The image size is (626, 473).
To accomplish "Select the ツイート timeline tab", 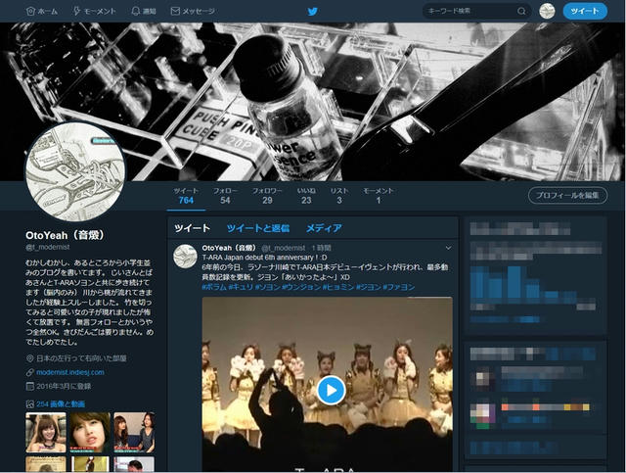I will click(192, 228).
